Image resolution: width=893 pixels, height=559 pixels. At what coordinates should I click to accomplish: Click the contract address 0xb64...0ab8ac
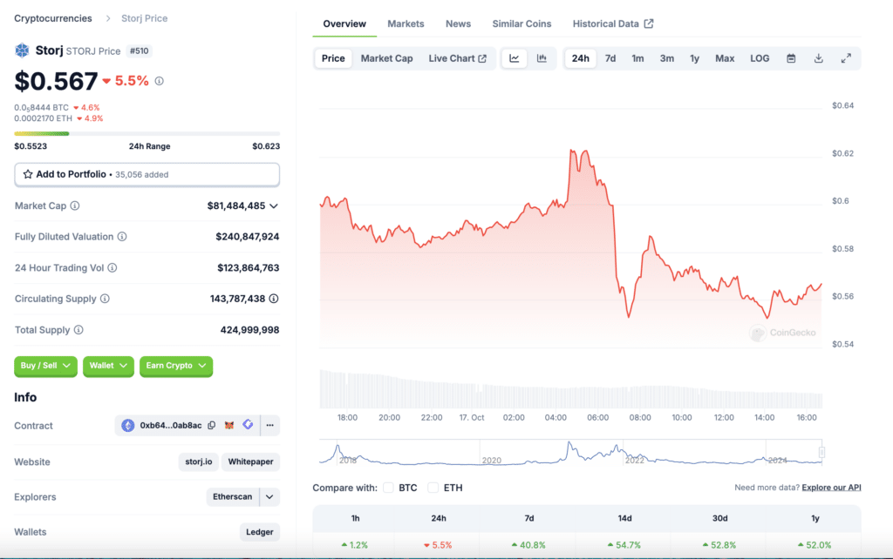pos(171,426)
